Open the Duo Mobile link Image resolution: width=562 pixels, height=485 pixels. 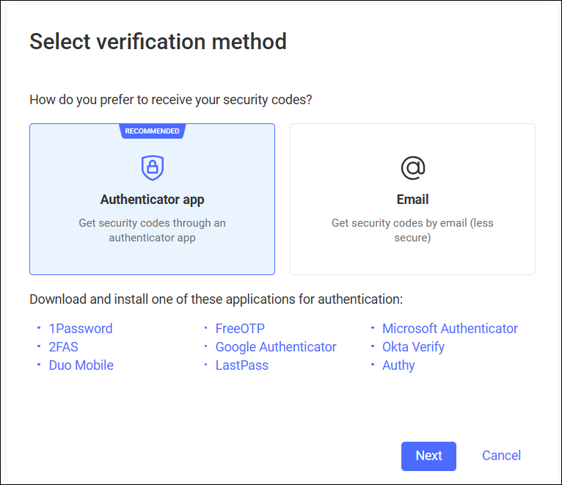[x=81, y=365]
